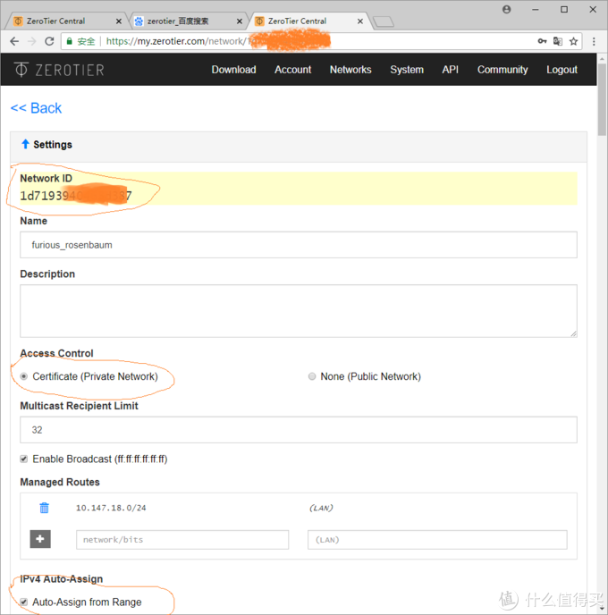Click the network Name input field
The image size is (608, 615).
pos(298,245)
